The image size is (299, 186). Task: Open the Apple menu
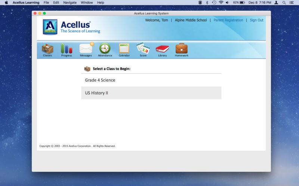[x=6, y=3]
